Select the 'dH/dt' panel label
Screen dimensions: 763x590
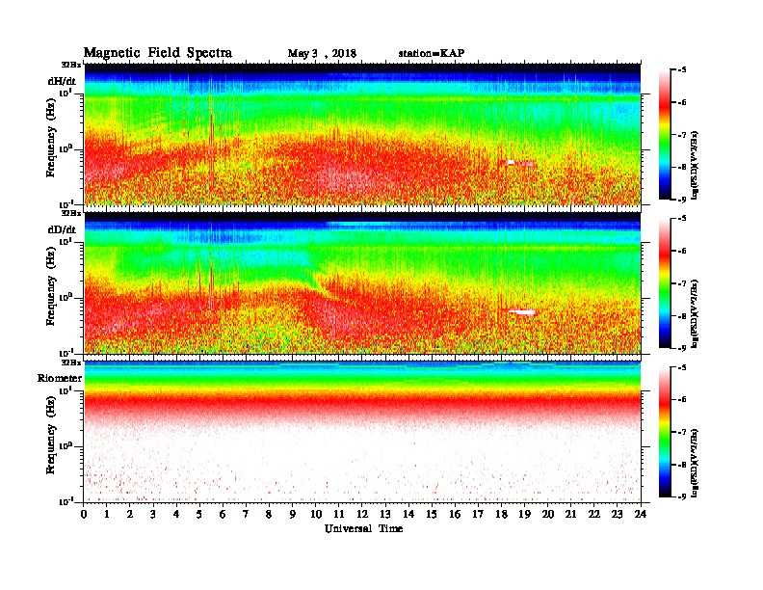click(x=62, y=81)
